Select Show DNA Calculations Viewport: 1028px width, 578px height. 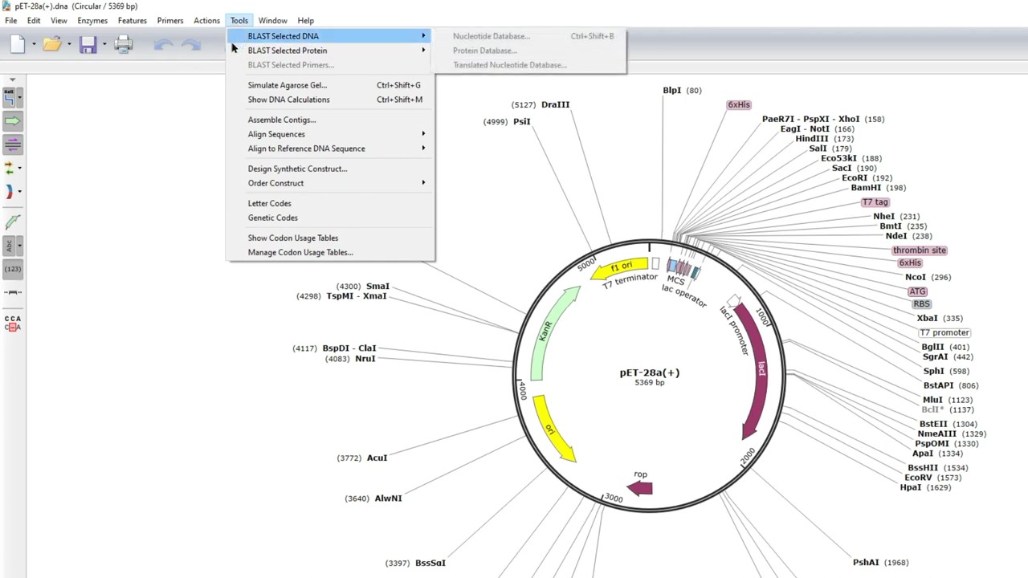[x=288, y=100]
